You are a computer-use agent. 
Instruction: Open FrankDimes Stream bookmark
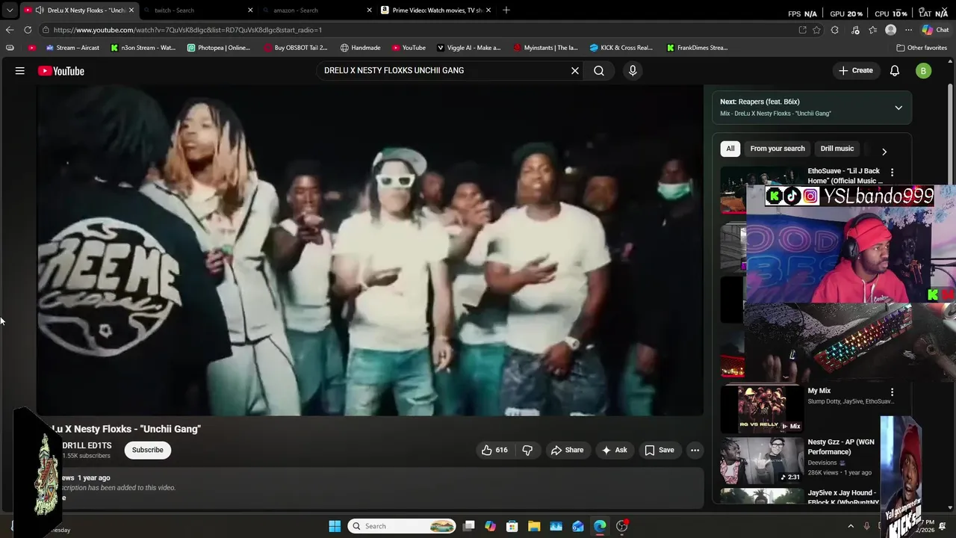[x=697, y=48]
